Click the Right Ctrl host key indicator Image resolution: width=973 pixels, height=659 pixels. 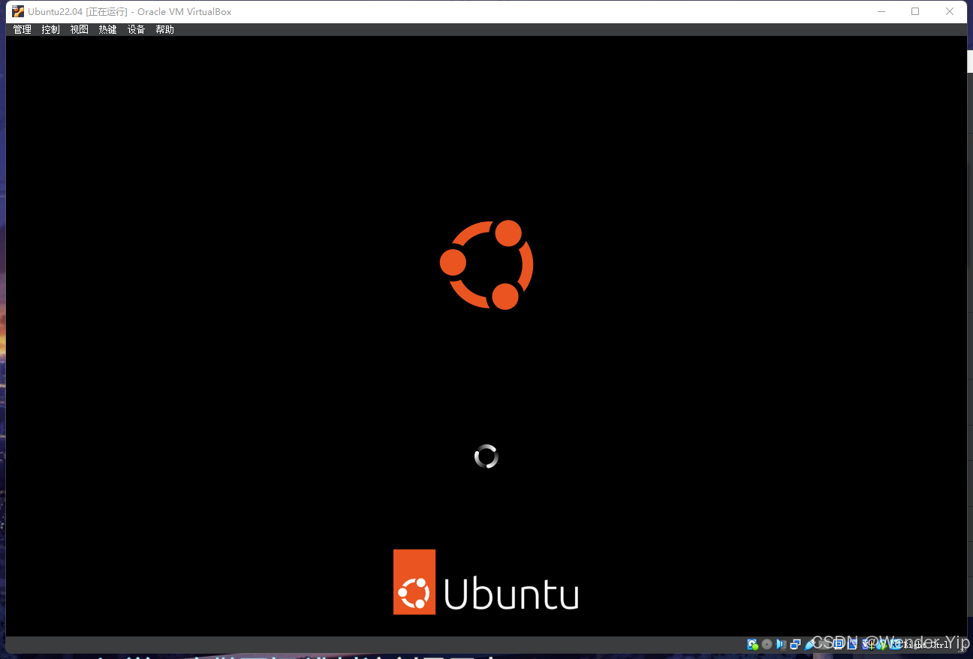click(926, 645)
